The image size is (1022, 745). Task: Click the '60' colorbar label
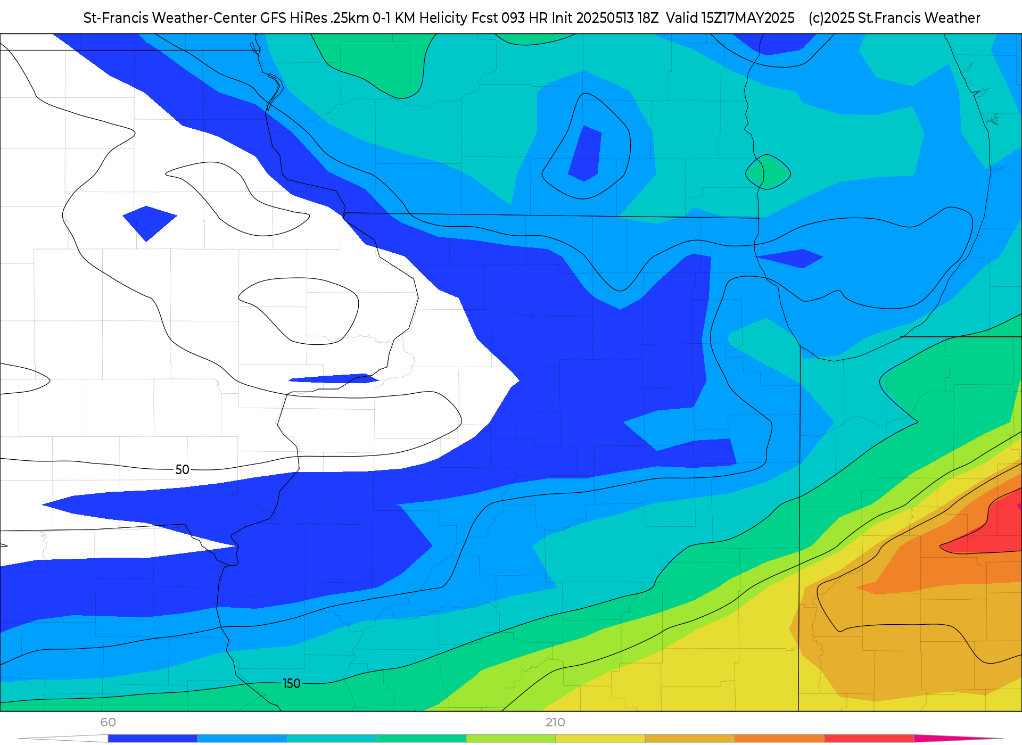(x=108, y=722)
